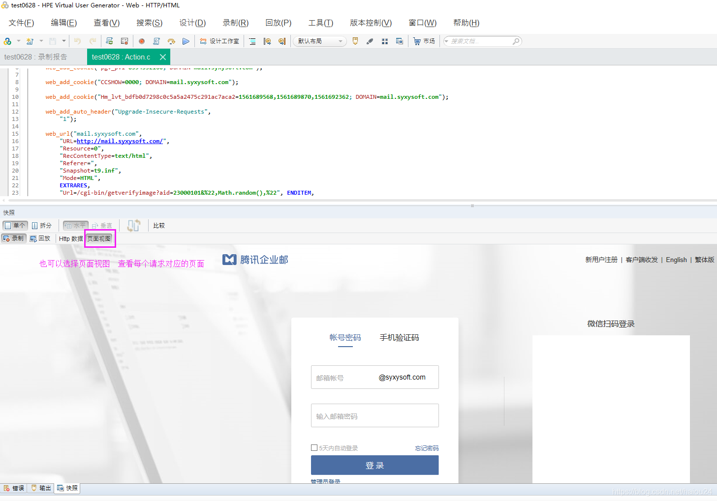
Task: Click the sync snapshots icon
Action: (134, 226)
